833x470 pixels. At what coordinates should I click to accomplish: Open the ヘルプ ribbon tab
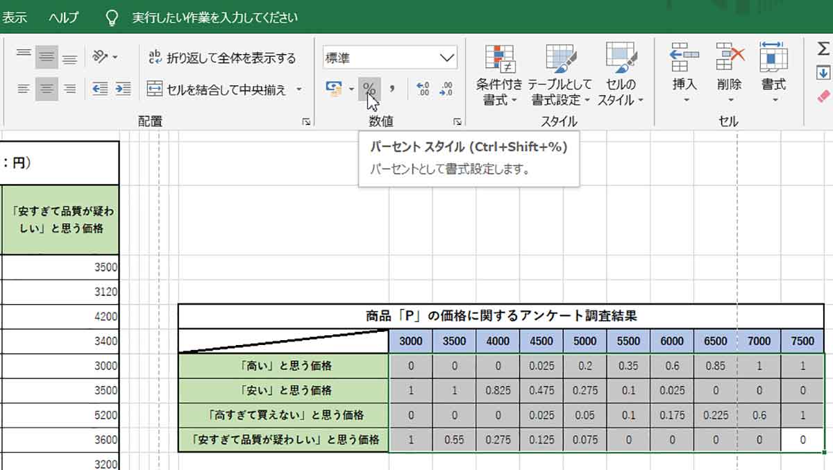pos(64,15)
